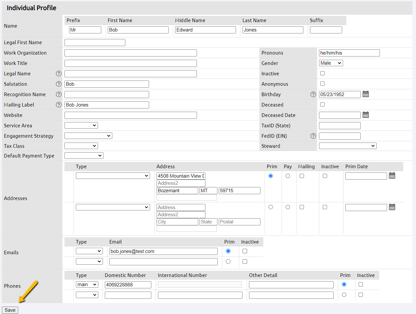This screenshot has width=416, height=314.
Task: Check the Deceased checkbox
Action: [323, 105]
